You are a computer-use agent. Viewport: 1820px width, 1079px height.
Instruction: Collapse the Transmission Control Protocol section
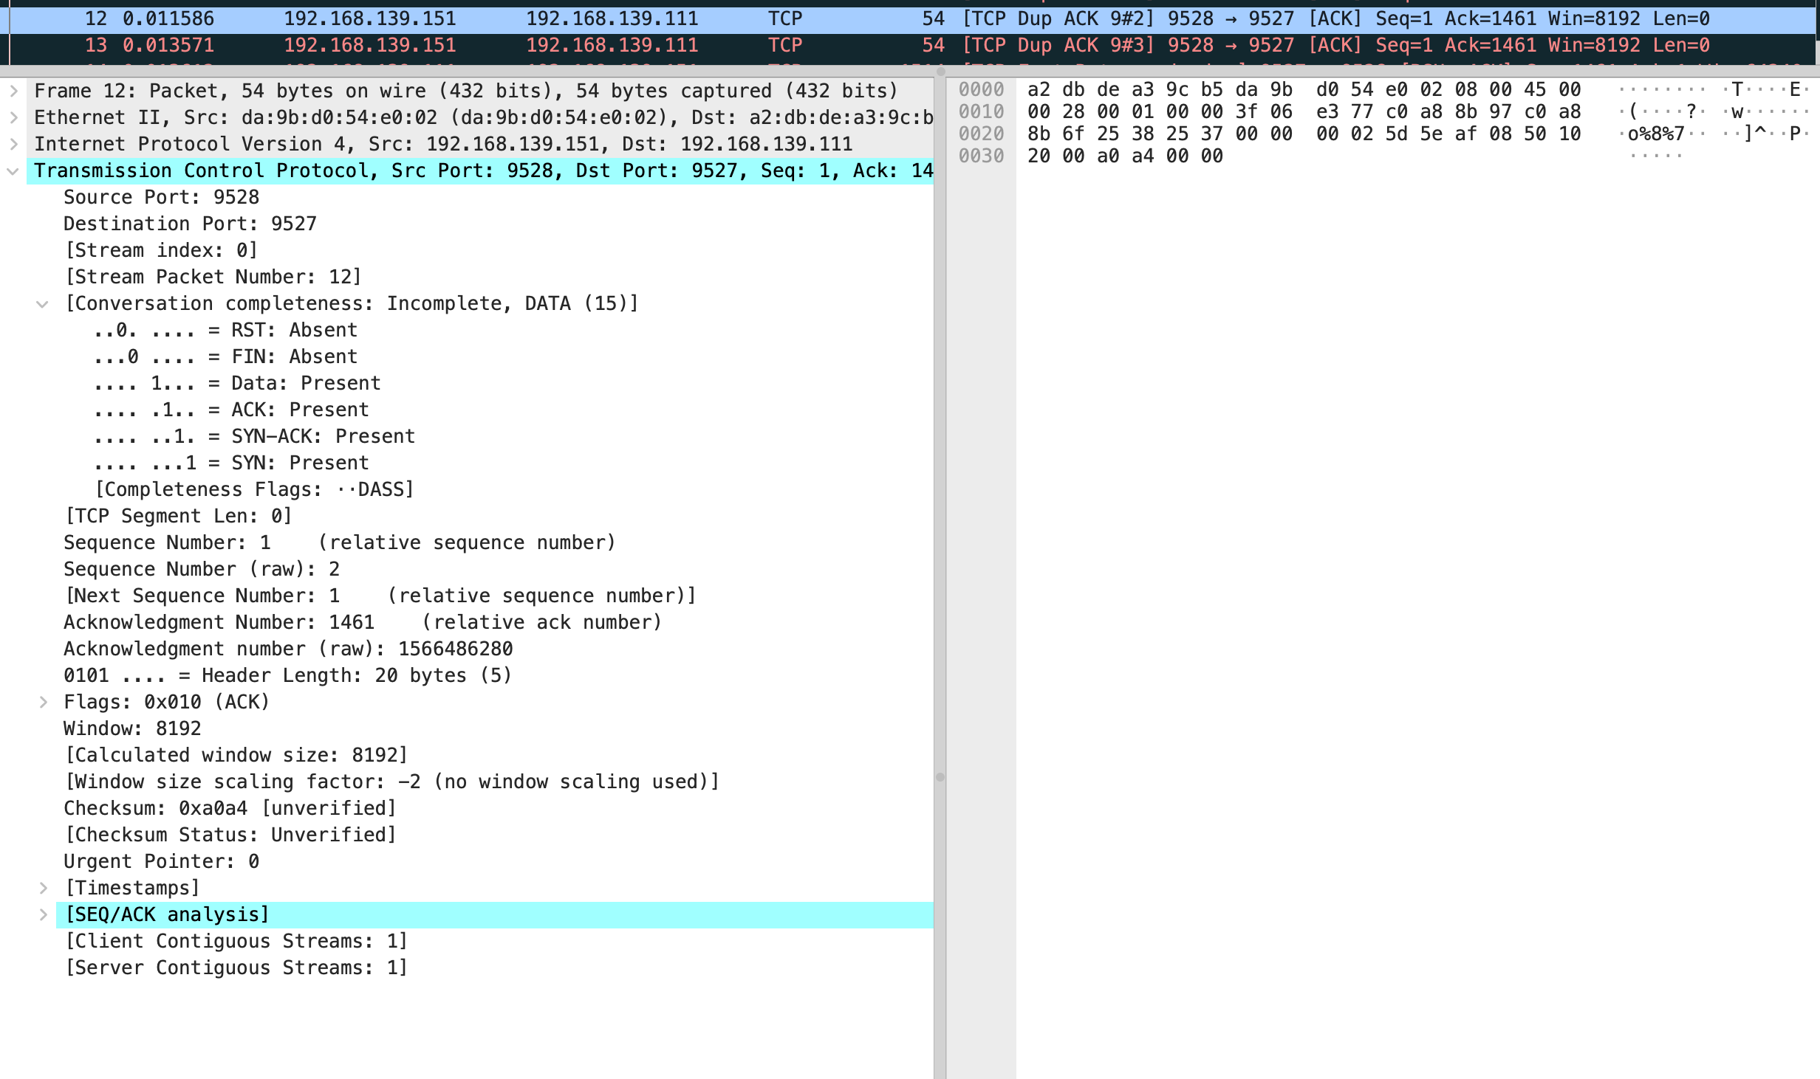[x=13, y=170]
